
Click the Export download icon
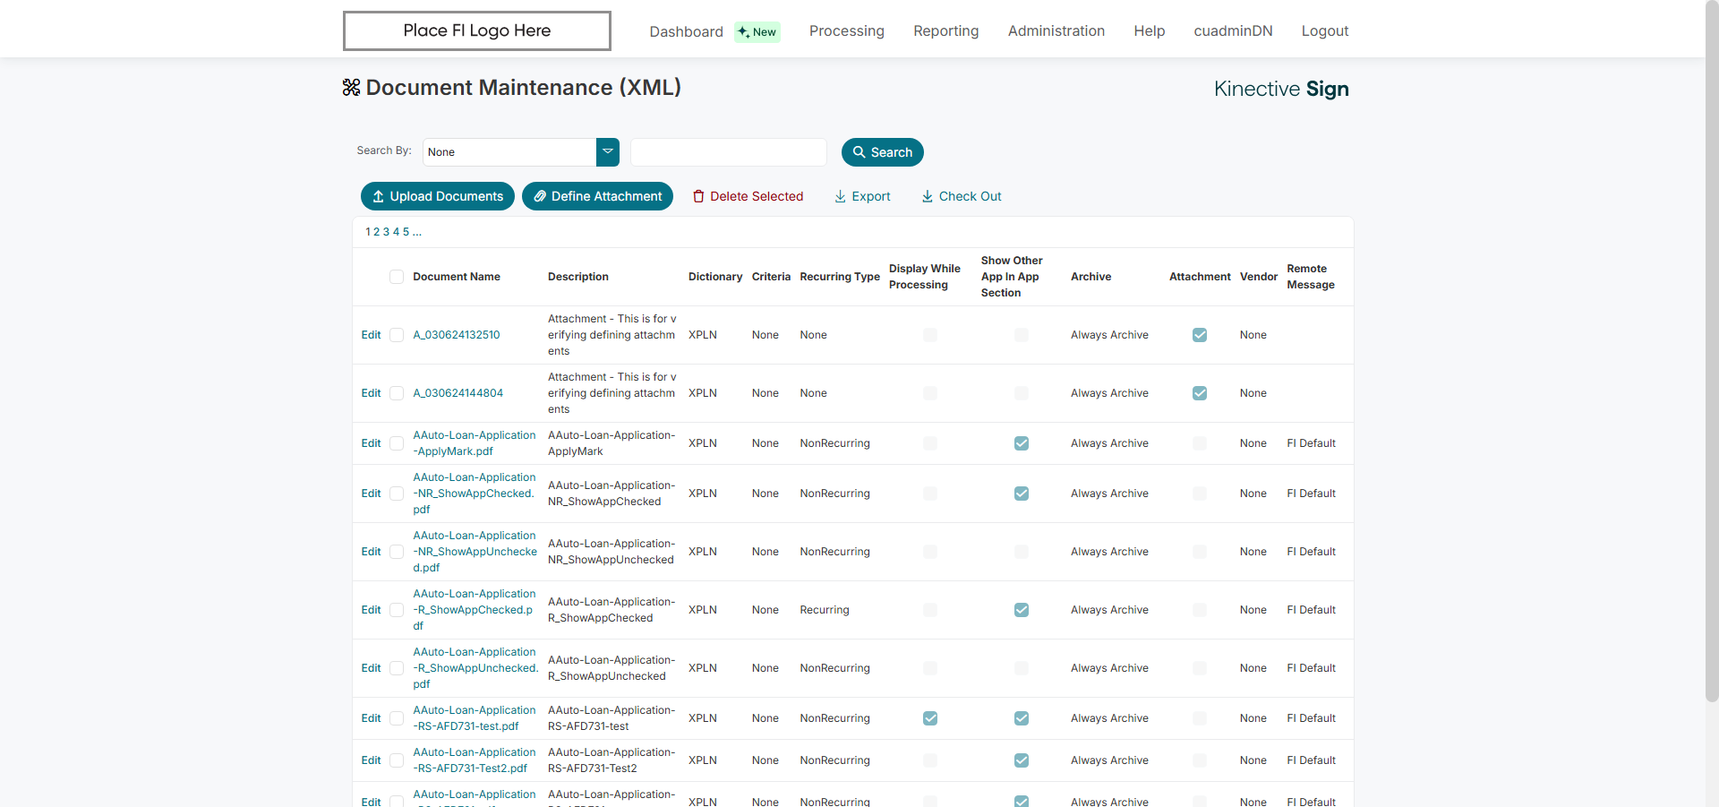point(840,196)
